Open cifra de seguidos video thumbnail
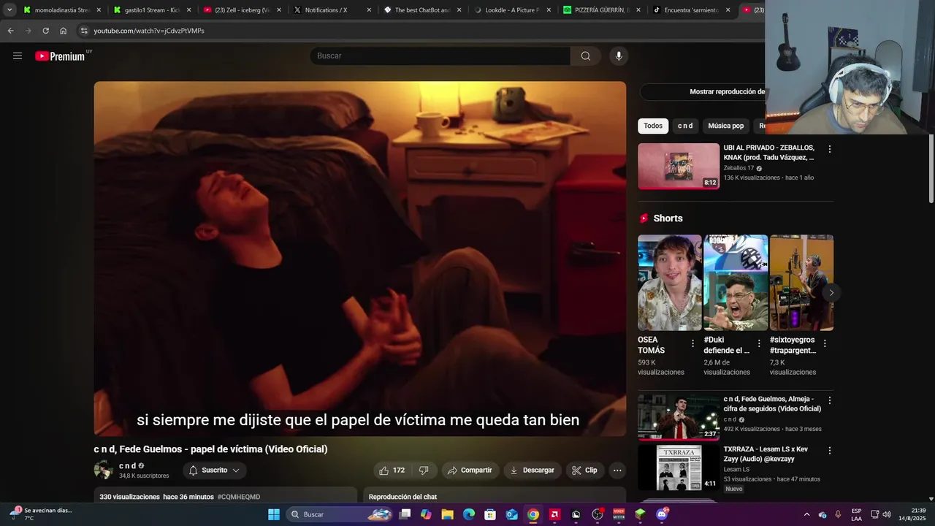 [x=679, y=418]
